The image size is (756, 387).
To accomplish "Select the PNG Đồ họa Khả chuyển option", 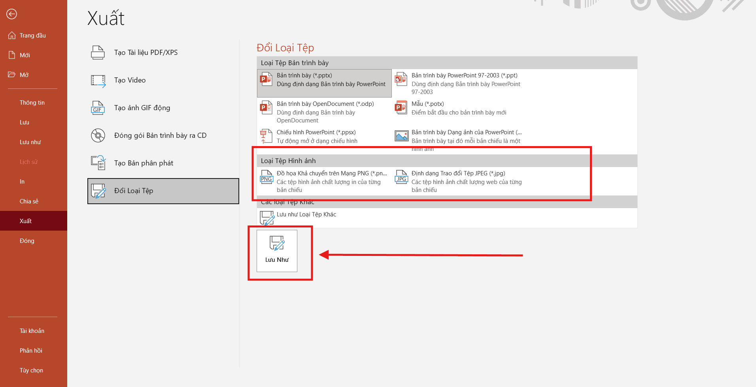I will (324, 181).
